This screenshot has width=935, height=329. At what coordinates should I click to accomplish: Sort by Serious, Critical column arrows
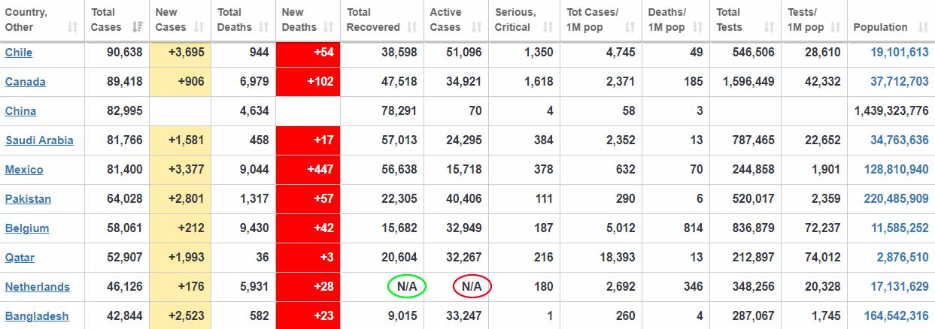547,27
